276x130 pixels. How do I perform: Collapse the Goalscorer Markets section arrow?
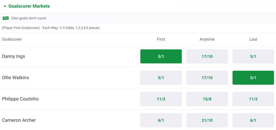tap(5, 6)
